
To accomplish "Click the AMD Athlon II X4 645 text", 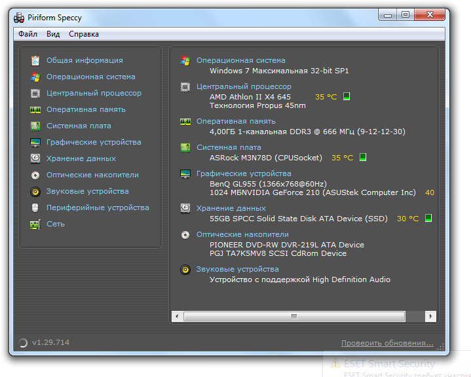I will (x=250, y=97).
